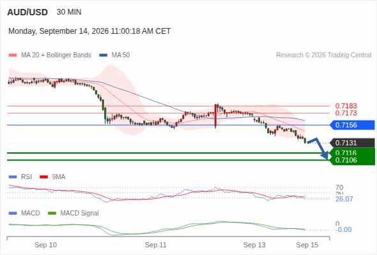Click the blue 0.7156 pivot price tag

tap(353, 125)
